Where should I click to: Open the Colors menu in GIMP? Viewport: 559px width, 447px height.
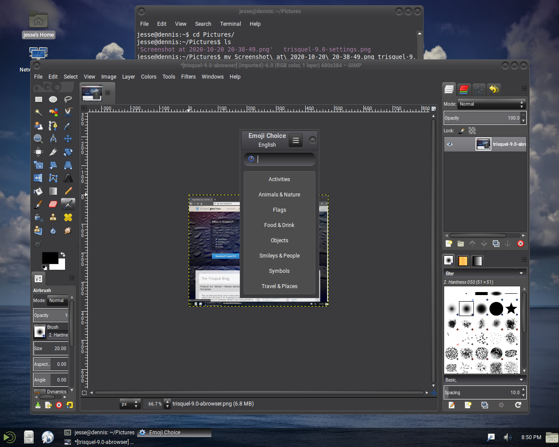pyautogui.click(x=148, y=77)
